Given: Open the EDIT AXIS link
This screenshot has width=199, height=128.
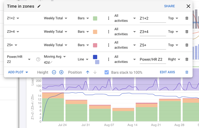Looking at the screenshot, I should coord(167,72).
